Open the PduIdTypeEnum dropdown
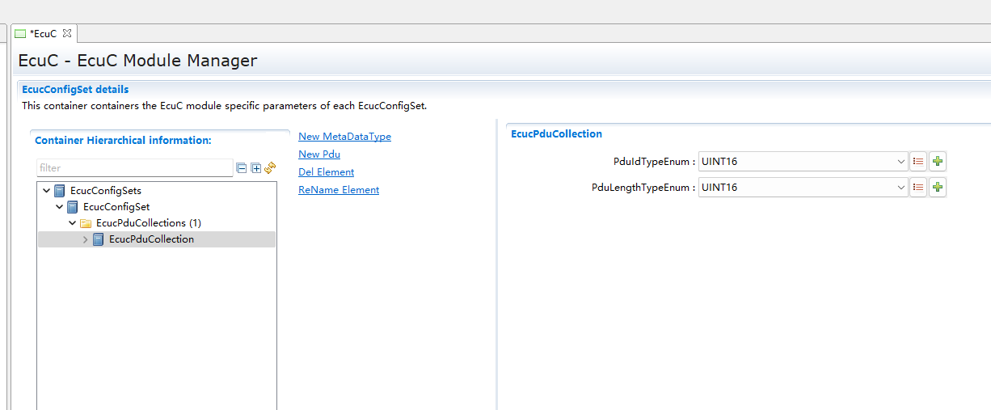Screen dimensions: 991x410 coord(901,162)
